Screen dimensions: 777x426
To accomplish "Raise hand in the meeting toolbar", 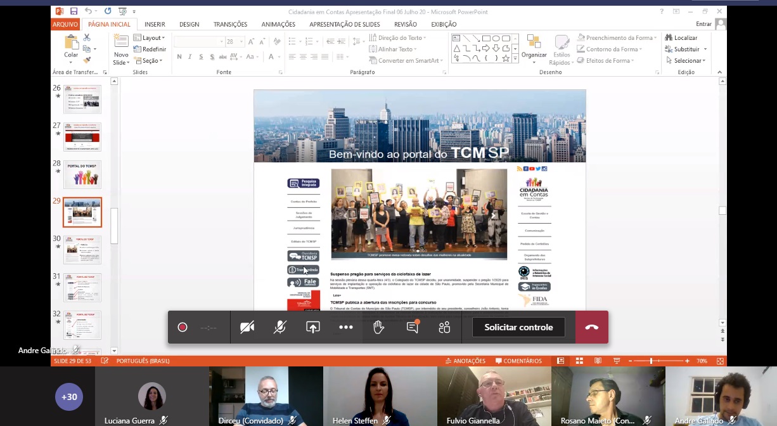I will click(379, 327).
